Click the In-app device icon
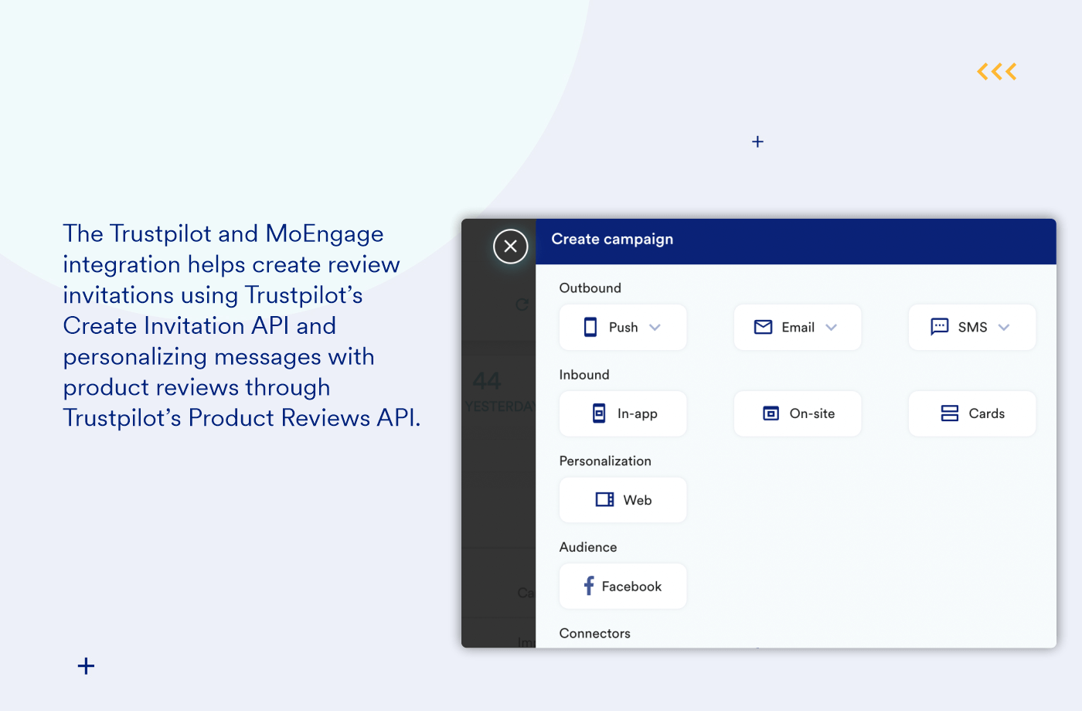This screenshot has width=1082, height=711. 599,413
